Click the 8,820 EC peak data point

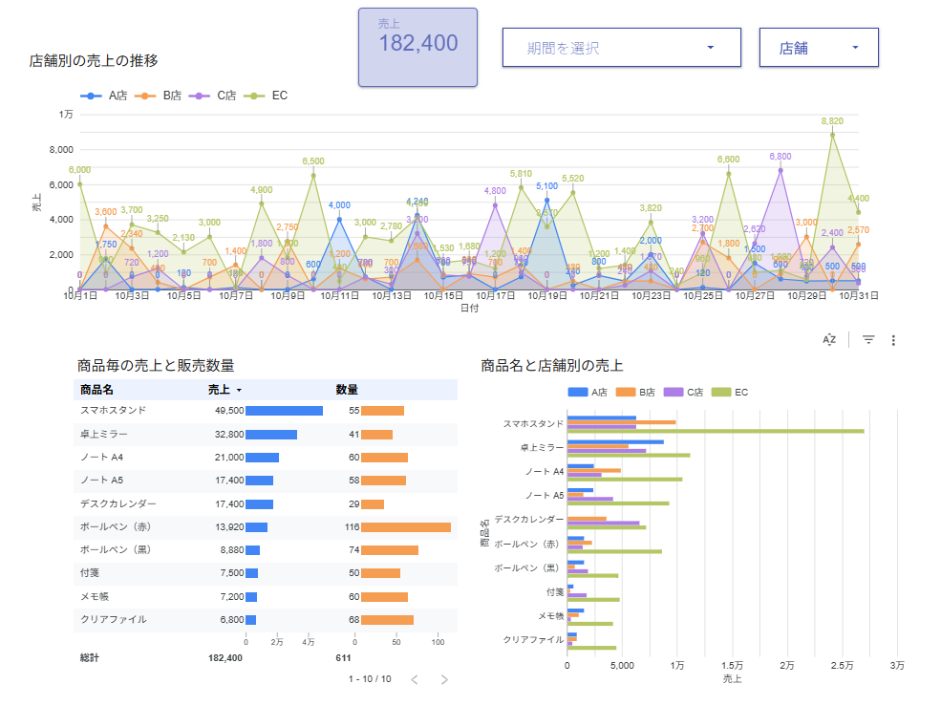(832, 135)
